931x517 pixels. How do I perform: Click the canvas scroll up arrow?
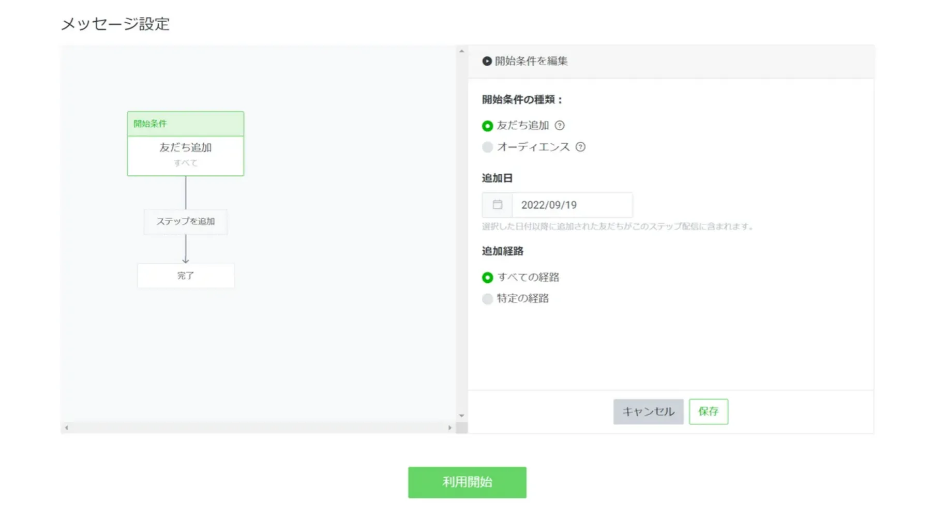click(461, 51)
